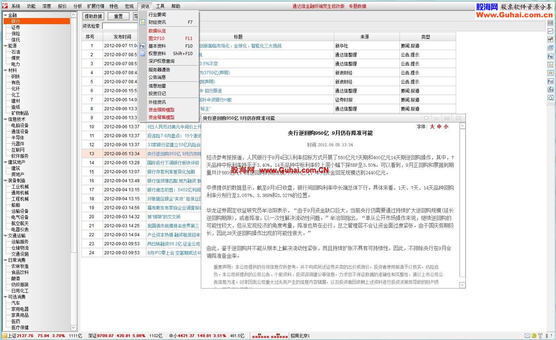Set article font size to 中
Image resolution: width=556 pixels, height=340 pixels.
[x=439, y=126]
